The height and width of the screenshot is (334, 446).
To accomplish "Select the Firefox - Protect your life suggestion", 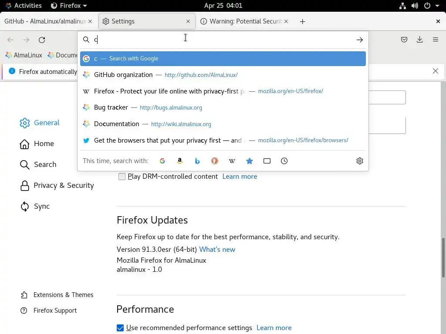I will tap(223, 91).
